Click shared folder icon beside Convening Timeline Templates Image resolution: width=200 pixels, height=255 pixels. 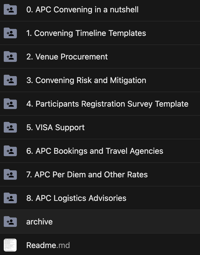[x=10, y=33]
